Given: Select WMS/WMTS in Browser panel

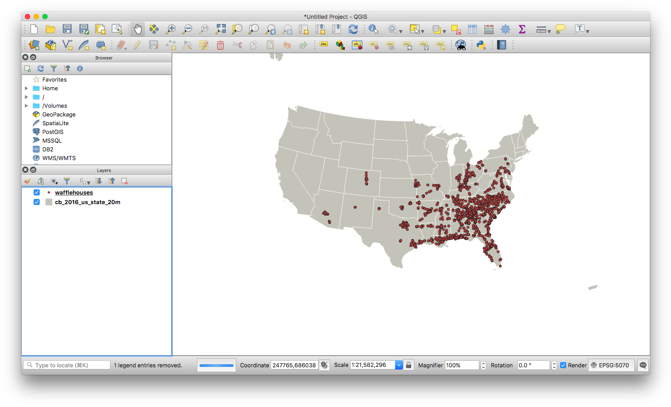Looking at the screenshot, I should click(59, 158).
